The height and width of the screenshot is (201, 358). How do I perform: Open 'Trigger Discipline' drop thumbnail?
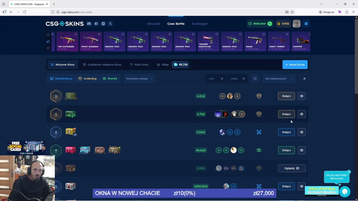208,41
